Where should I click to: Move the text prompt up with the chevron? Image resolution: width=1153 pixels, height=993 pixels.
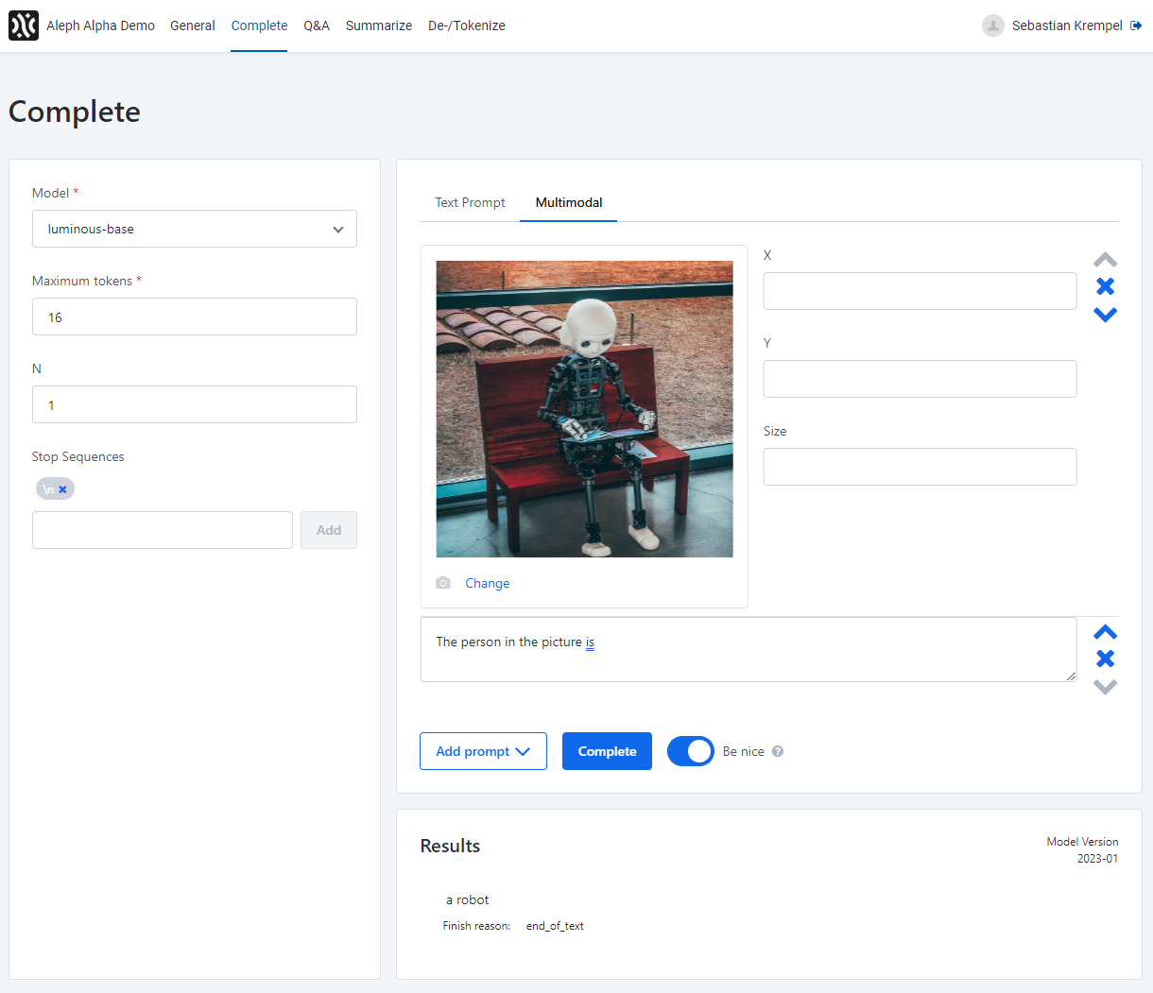(x=1105, y=632)
